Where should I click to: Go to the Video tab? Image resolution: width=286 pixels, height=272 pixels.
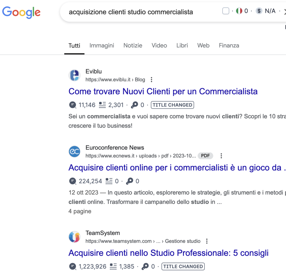coord(159,46)
